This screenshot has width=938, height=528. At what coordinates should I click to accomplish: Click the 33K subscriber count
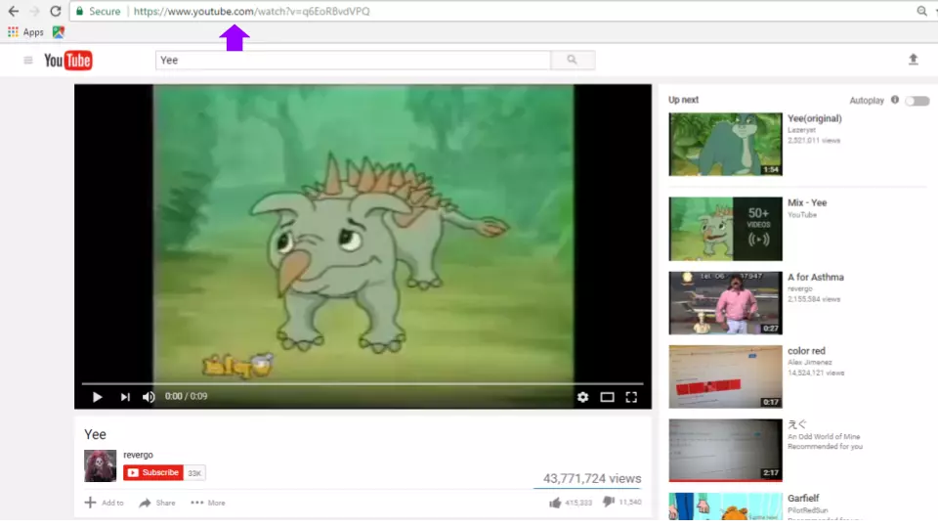[x=194, y=473]
